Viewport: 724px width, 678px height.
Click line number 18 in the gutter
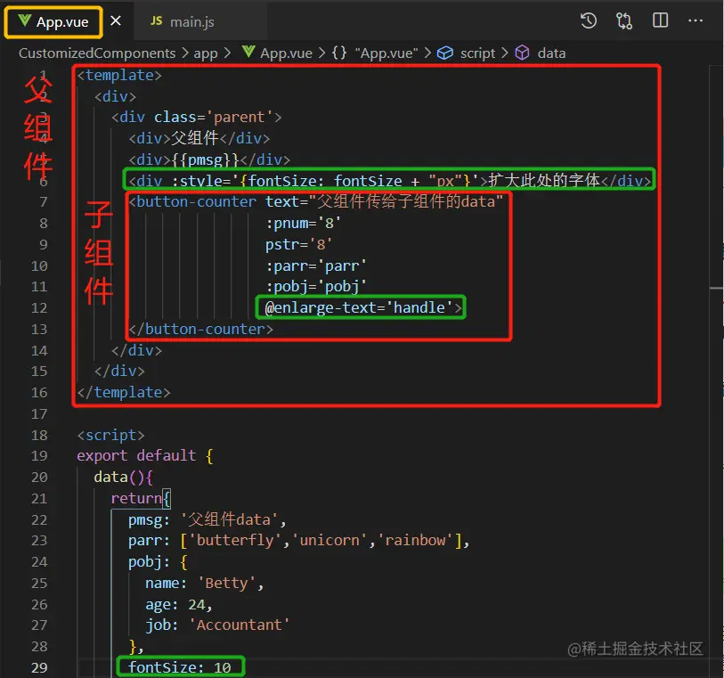[x=39, y=435]
